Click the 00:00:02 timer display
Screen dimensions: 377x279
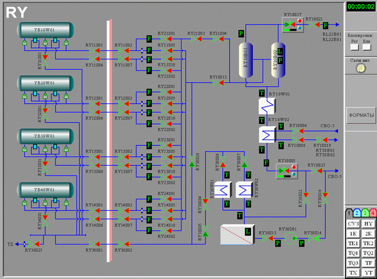tap(361, 6)
